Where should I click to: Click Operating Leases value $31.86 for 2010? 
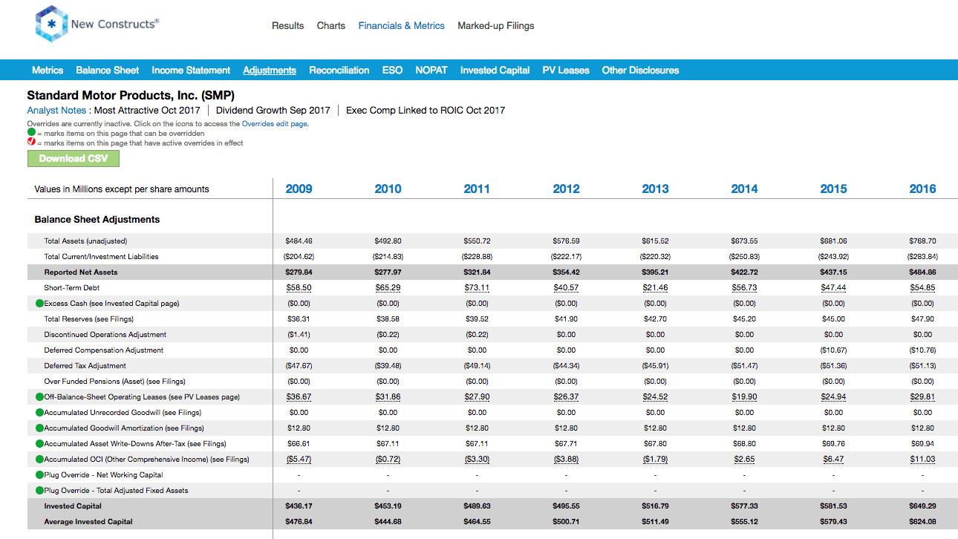tap(388, 396)
